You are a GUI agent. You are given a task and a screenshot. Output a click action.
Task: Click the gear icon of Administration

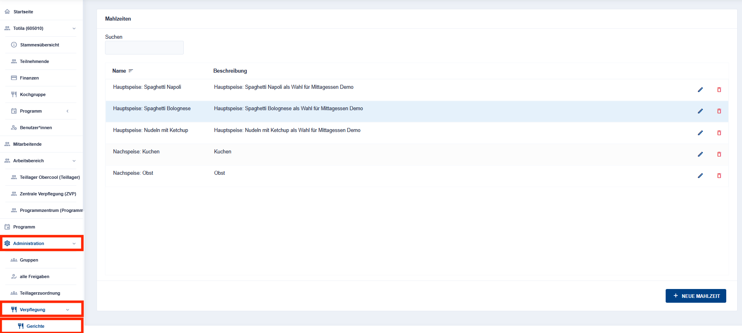click(x=7, y=243)
